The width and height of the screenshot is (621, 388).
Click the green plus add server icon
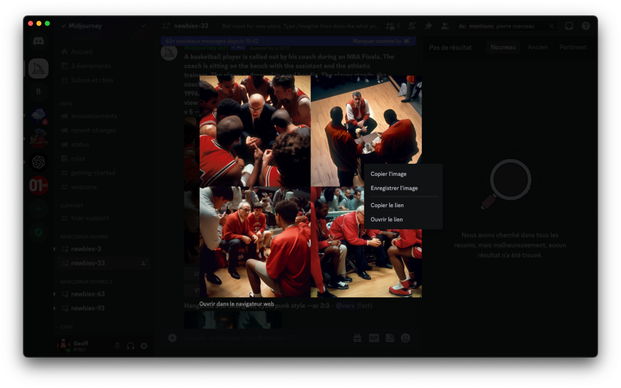[38, 209]
